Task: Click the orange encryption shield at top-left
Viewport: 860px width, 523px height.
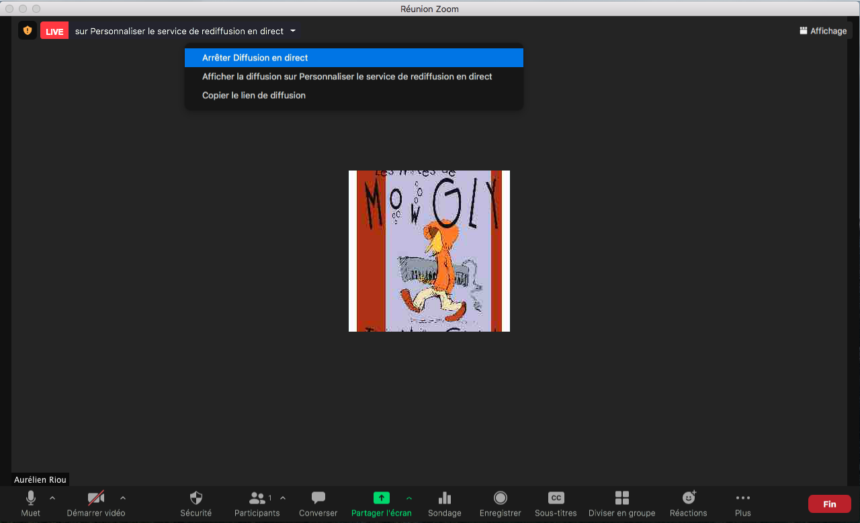Action: tap(28, 30)
